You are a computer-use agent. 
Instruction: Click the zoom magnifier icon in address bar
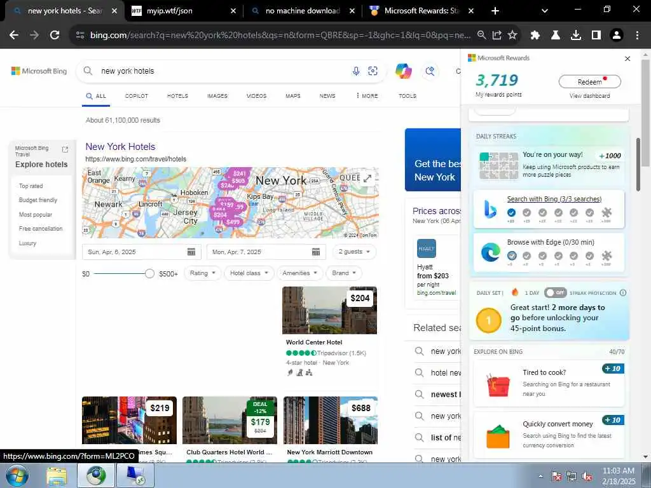[x=482, y=36]
